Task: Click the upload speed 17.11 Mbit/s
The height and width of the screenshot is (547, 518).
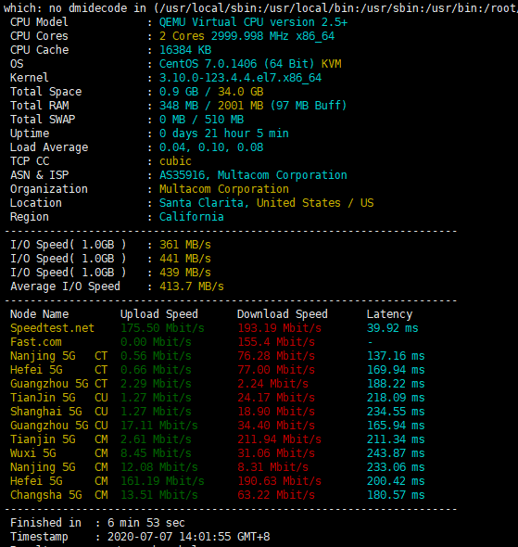Action: [x=159, y=426]
